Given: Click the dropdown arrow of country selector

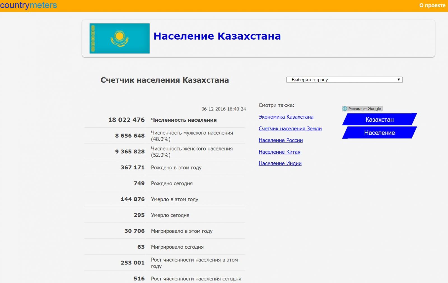Looking at the screenshot, I should 399,80.
